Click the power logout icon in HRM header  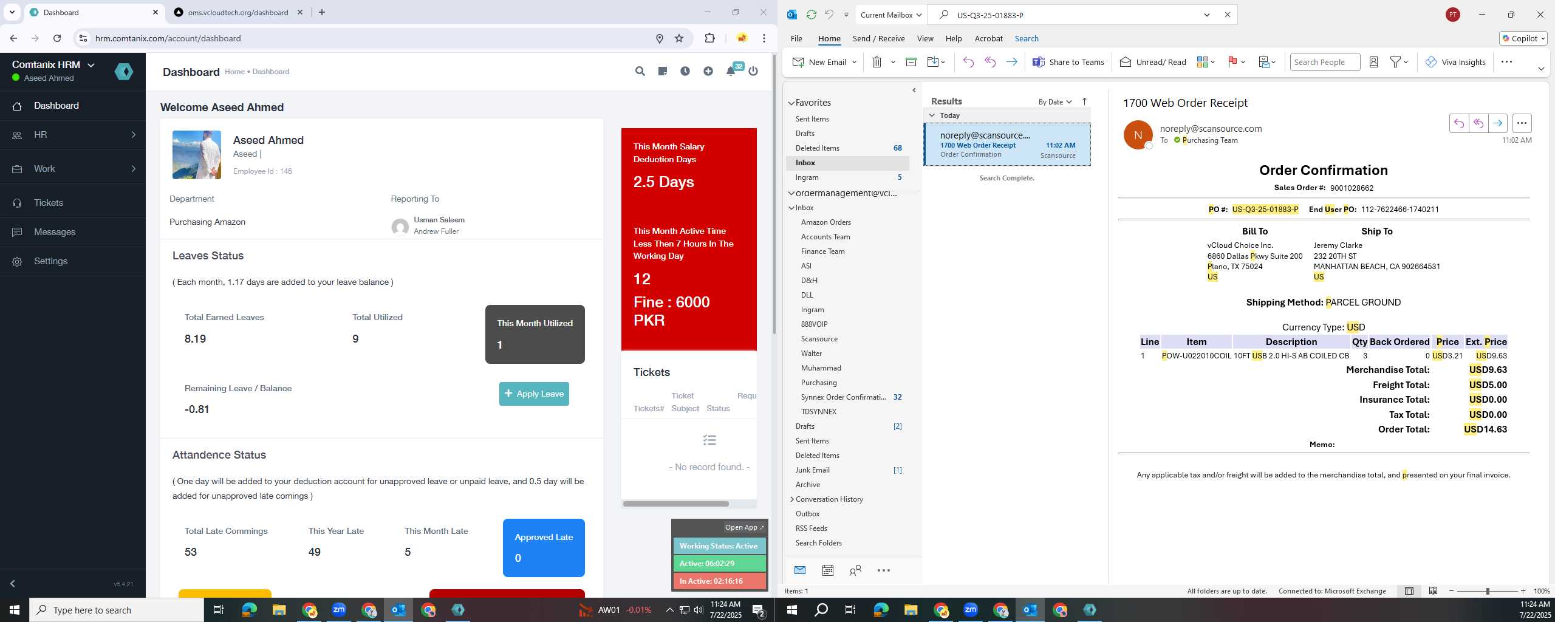753,71
